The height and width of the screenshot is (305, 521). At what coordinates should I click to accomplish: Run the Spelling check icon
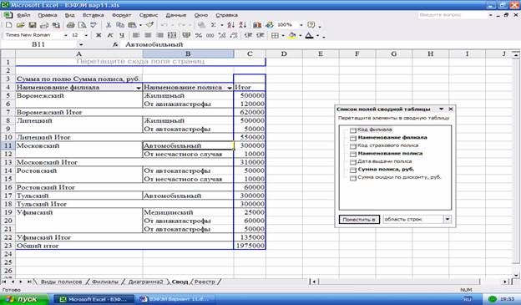[x=94, y=25]
